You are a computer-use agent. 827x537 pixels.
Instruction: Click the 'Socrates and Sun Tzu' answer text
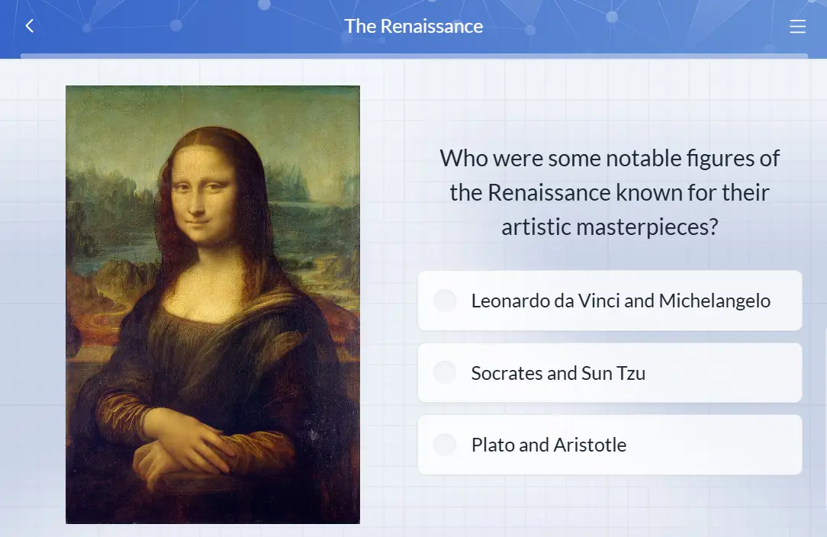(x=558, y=373)
